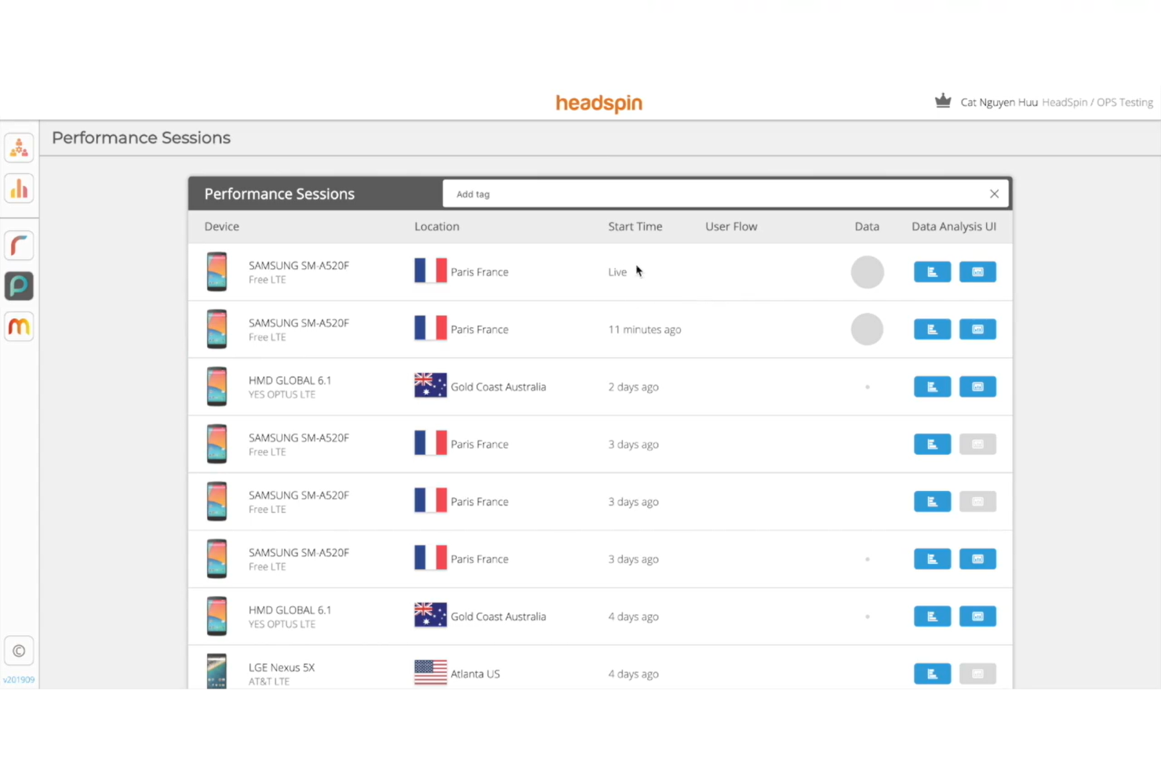Screen dimensions: 1161x774
Task: Click the Cat Nguyen Huu user name
Action: point(999,102)
